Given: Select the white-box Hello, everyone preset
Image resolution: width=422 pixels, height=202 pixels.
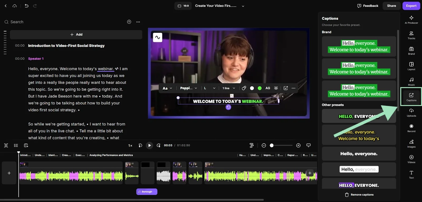Looking at the screenshot, I should [359, 169].
